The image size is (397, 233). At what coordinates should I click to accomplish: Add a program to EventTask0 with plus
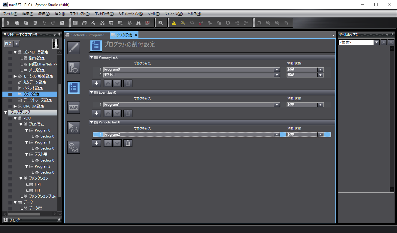96,113
